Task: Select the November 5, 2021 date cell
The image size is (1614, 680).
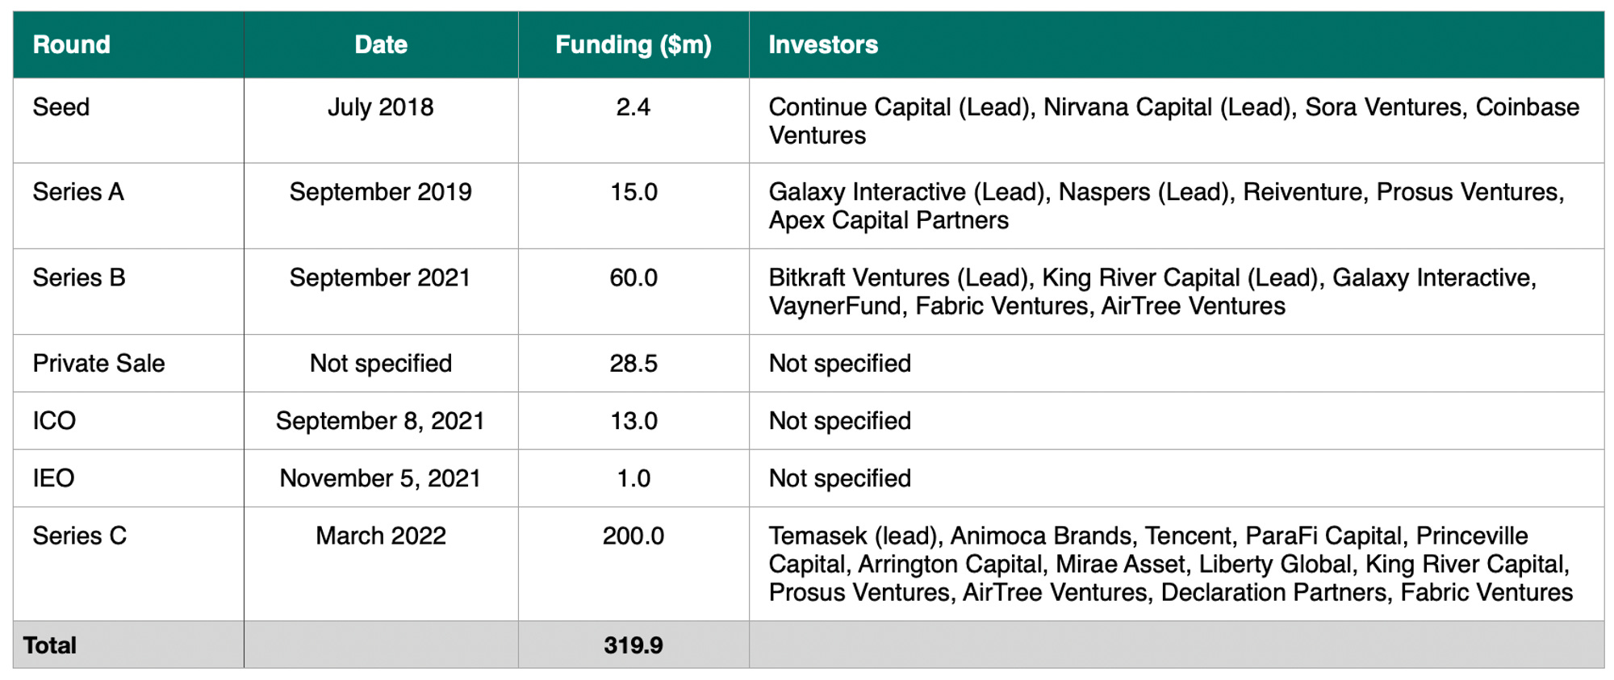Action: [x=381, y=478]
